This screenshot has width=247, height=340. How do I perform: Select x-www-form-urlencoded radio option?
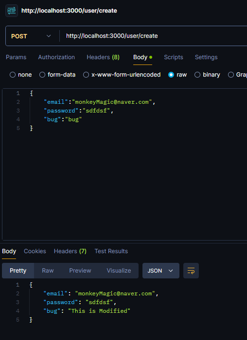pyautogui.click(x=86, y=75)
